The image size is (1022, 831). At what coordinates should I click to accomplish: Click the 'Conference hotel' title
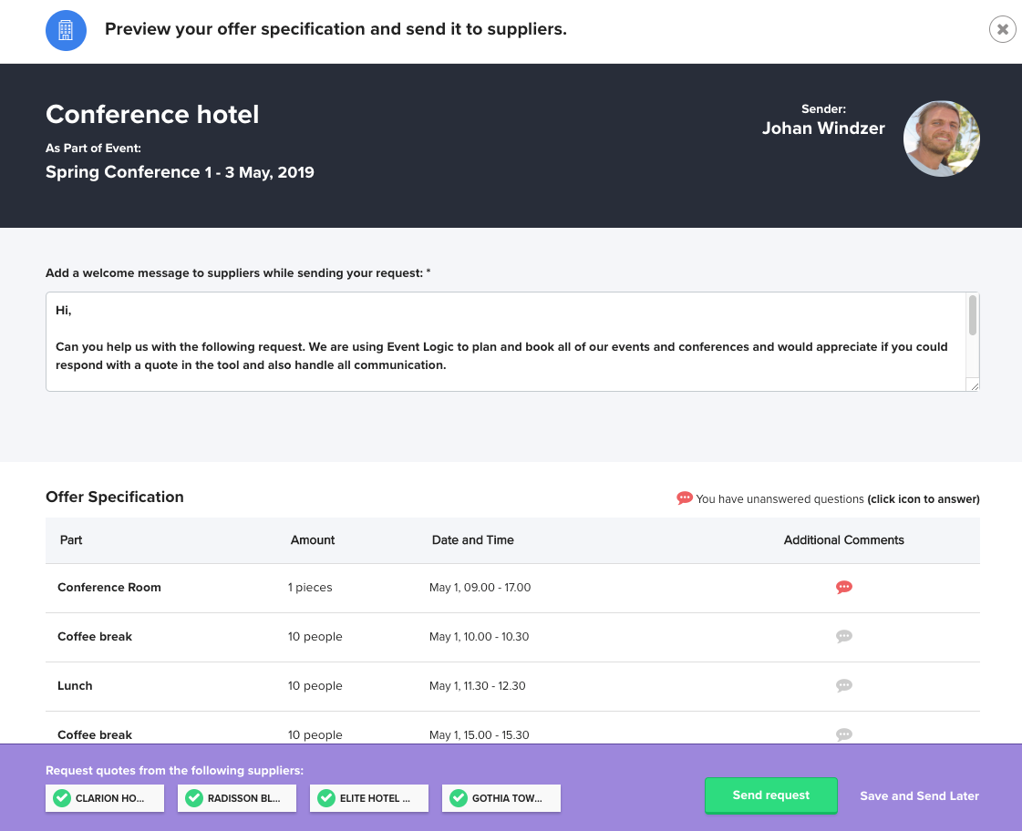(x=152, y=114)
